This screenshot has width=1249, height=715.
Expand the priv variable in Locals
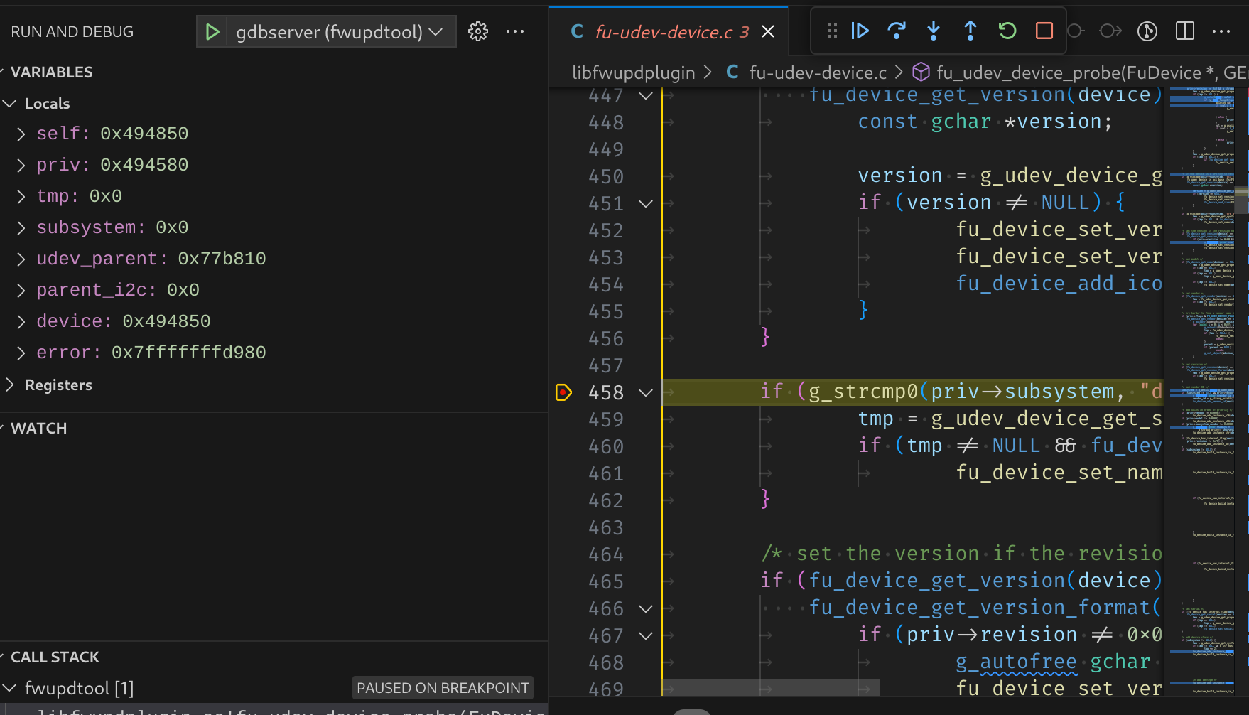tap(21, 165)
